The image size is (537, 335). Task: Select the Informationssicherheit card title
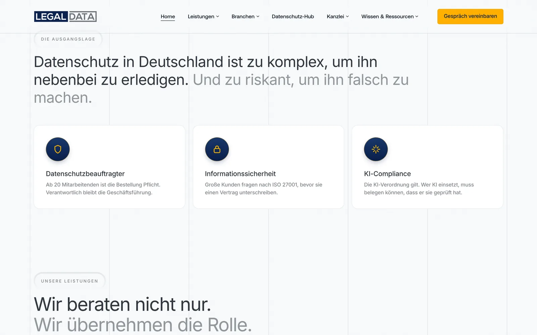coord(240,174)
